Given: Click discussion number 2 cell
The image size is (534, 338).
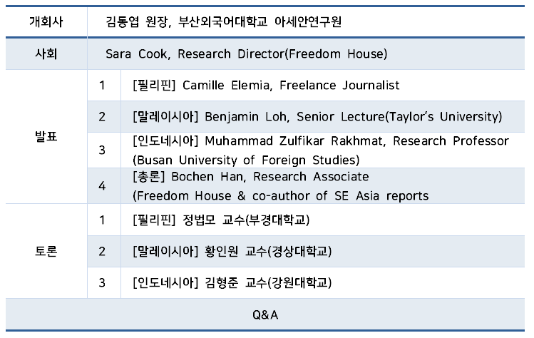Looking at the screenshot, I should click(x=102, y=251).
